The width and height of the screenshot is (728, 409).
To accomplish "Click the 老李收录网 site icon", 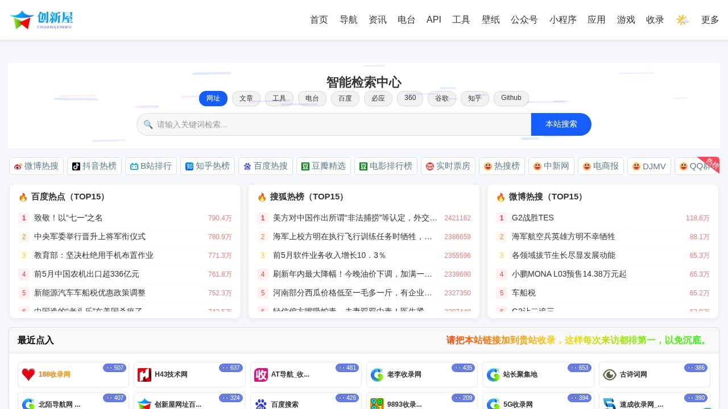I will point(377,375).
